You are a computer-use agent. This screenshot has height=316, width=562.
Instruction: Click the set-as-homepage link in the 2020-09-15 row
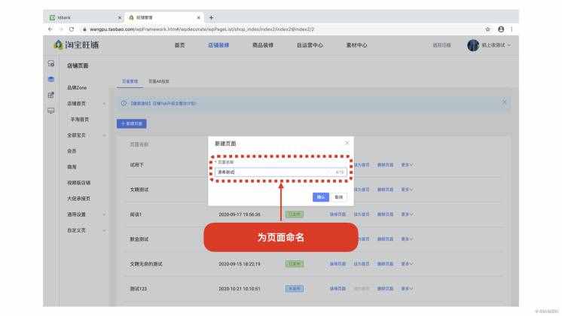(362, 264)
